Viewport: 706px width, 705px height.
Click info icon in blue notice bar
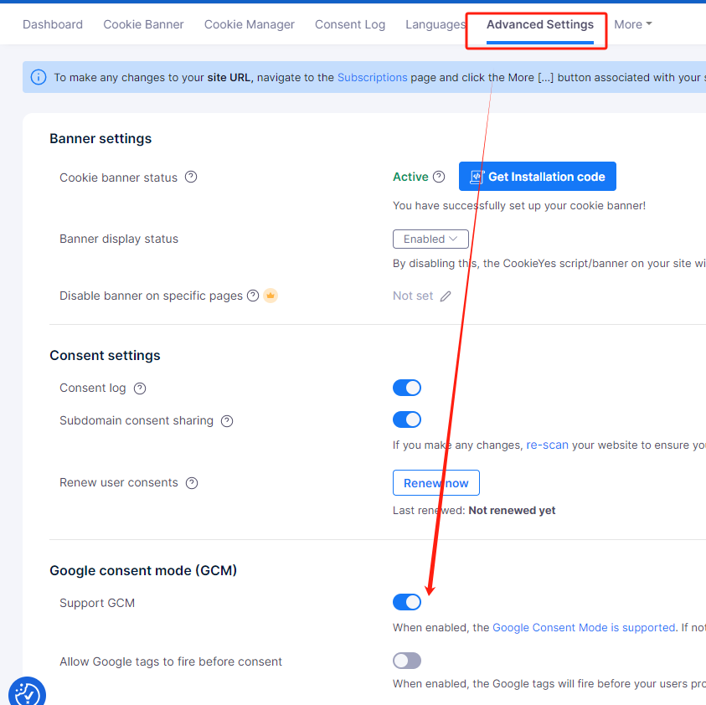[x=39, y=78]
